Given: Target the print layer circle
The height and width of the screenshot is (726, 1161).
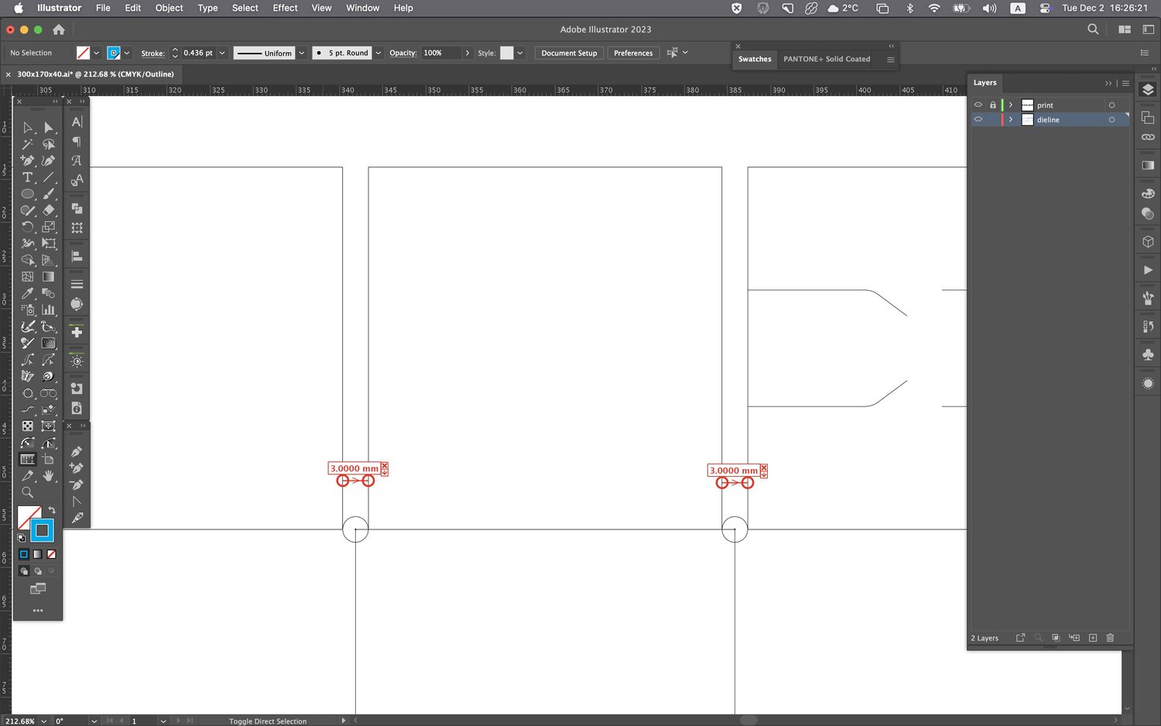Looking at the screenshot, I should (x=1111, y=104).
